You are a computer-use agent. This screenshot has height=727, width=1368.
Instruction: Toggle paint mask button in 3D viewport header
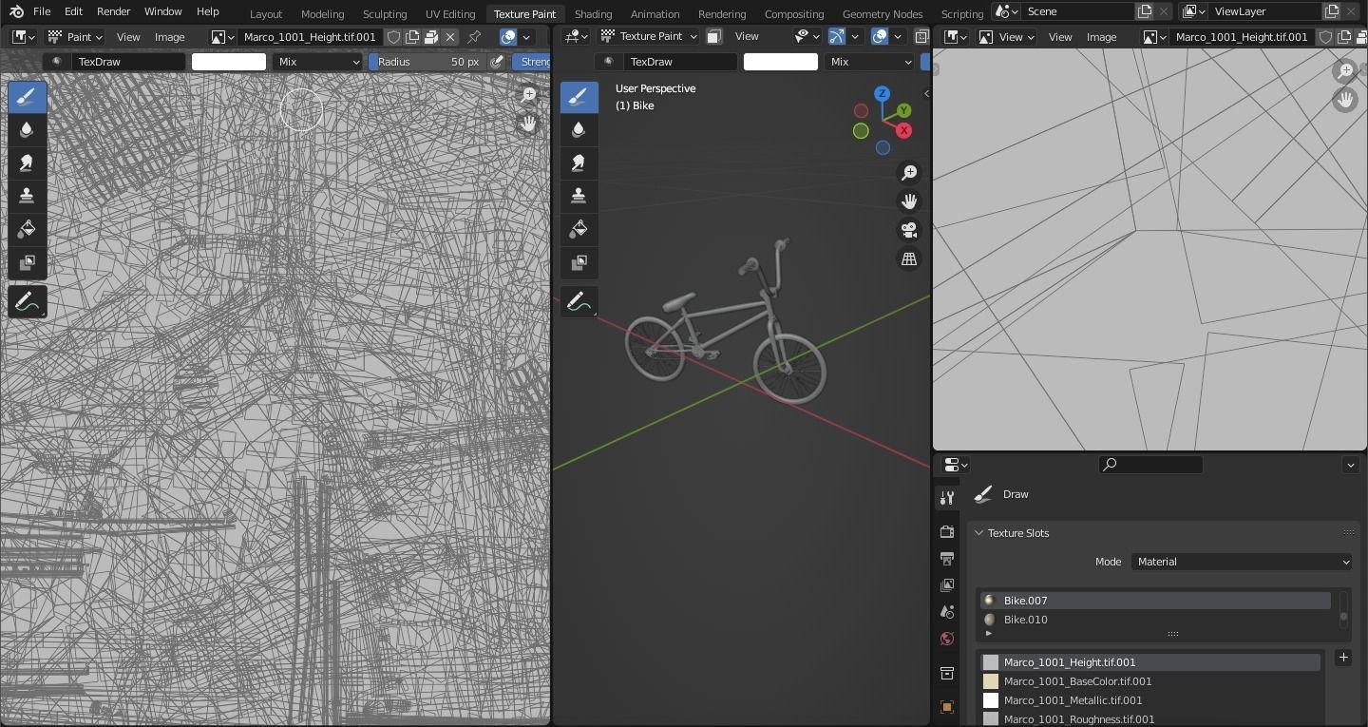tap(713, 37)
